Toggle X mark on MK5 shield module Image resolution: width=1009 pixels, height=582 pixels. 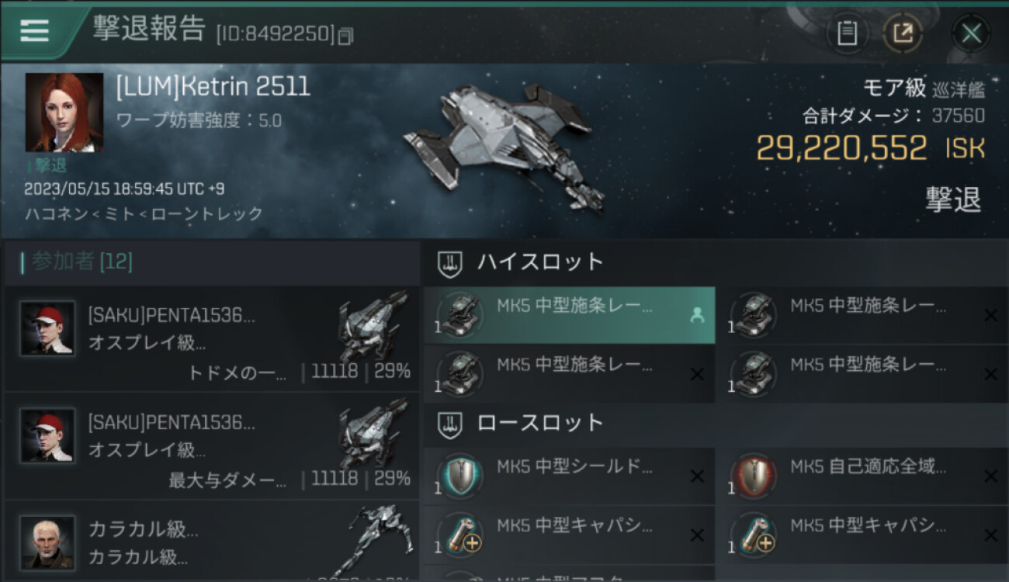[697, 476]
